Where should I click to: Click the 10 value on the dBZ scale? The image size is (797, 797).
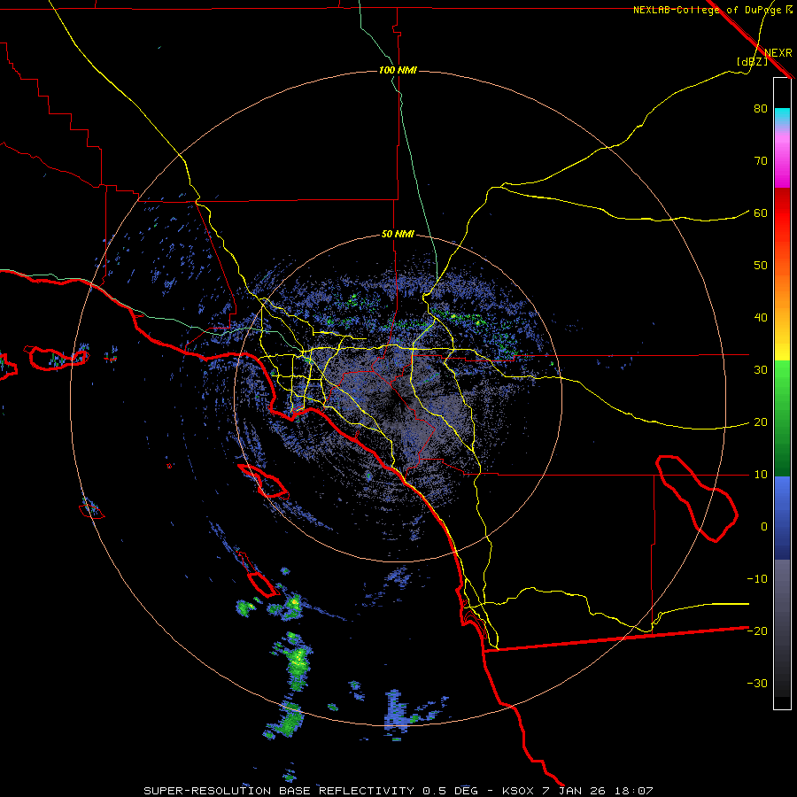pos(761,475)
